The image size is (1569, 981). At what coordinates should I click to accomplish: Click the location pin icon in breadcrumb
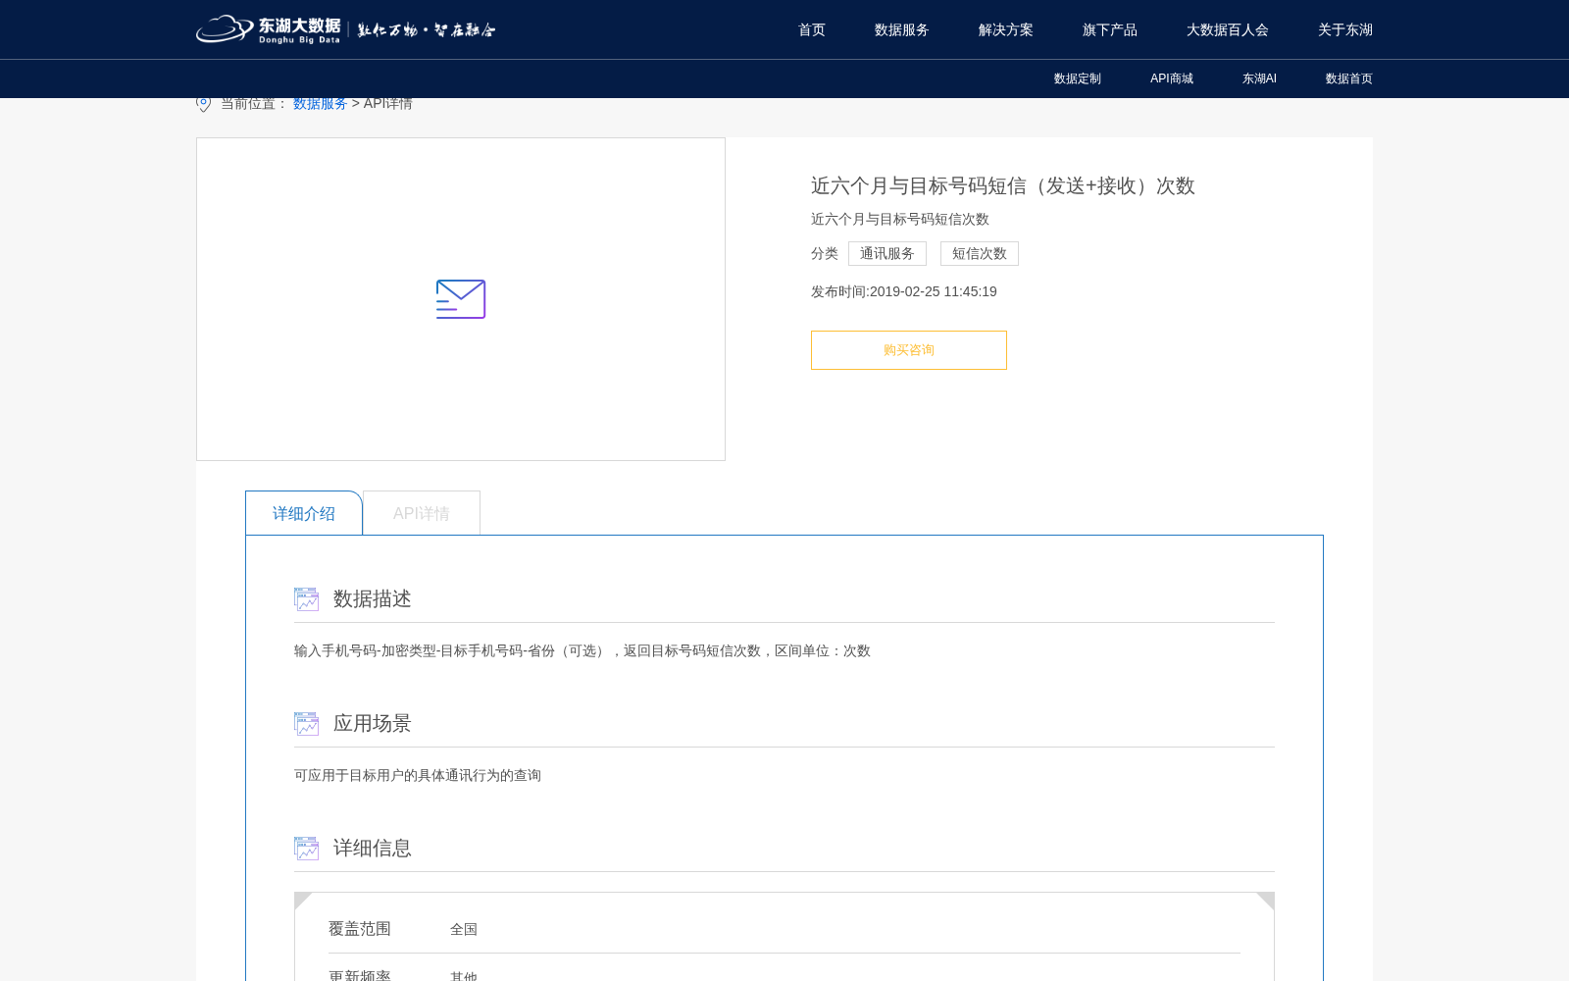(203, 103)
